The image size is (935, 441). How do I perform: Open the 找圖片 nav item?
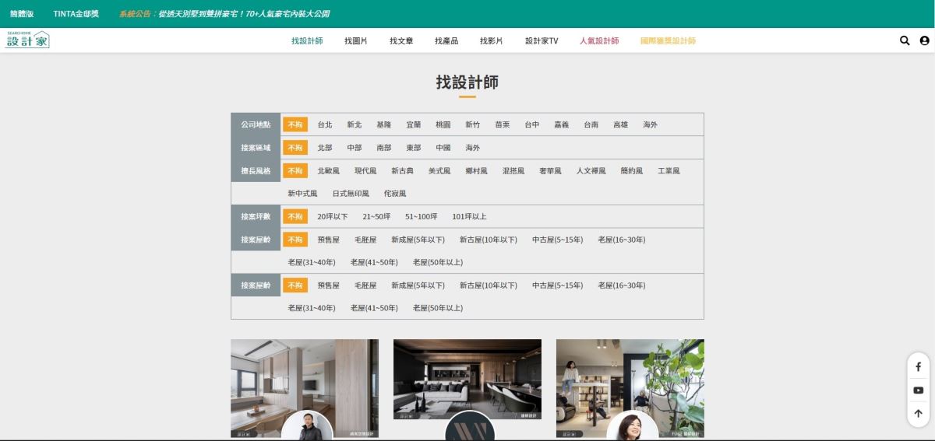356,40
